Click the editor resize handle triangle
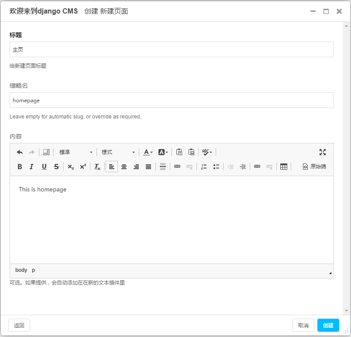The width and height of the screenshot is (351, 337). point(330,273)
